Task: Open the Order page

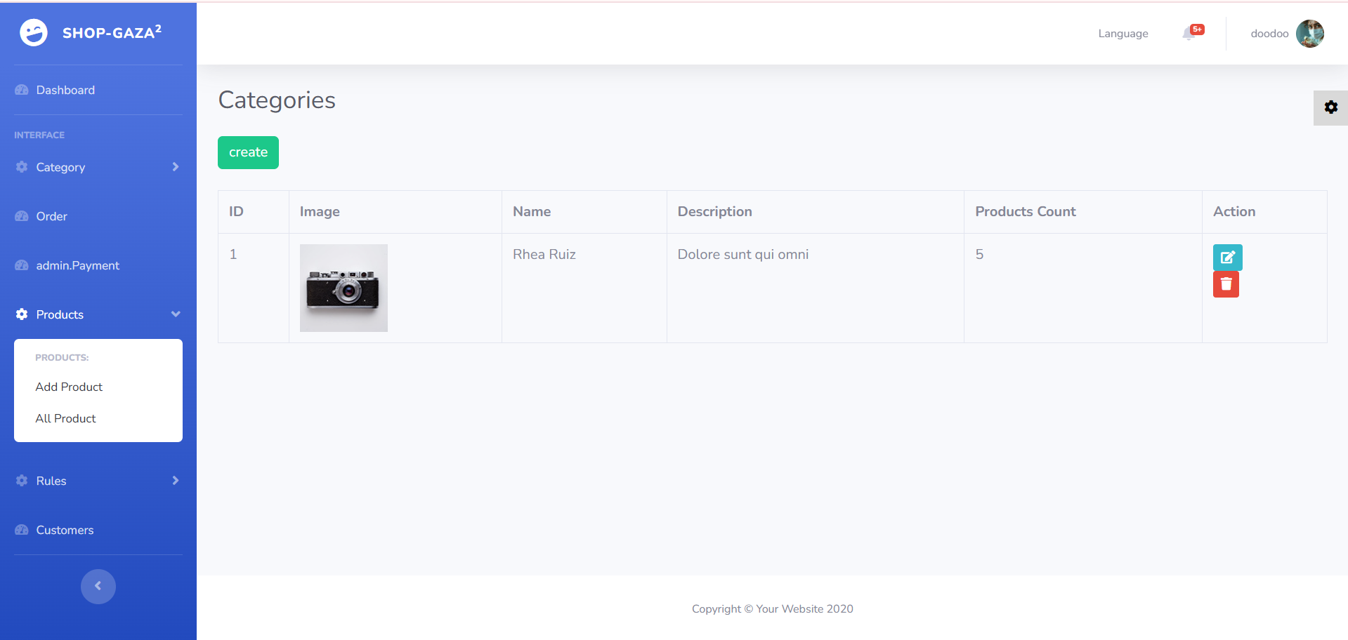Action: [x=52, y=216]
